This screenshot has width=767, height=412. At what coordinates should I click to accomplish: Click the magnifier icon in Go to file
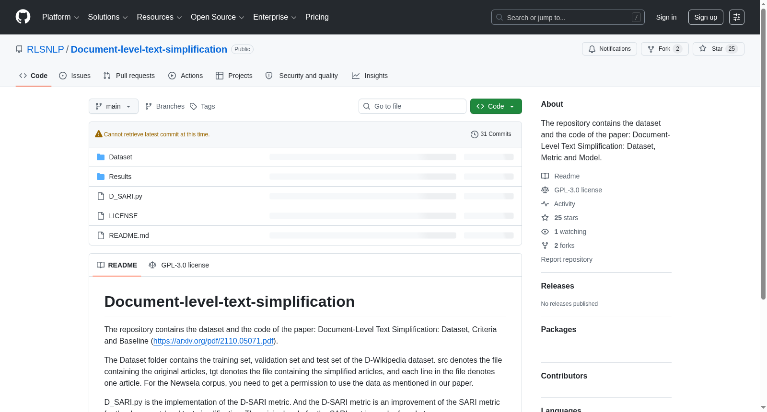click(367, 106)
